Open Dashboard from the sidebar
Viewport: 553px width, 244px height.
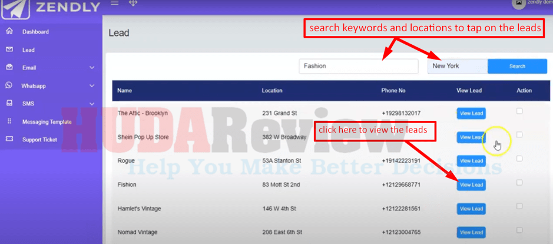pos(35,32)
